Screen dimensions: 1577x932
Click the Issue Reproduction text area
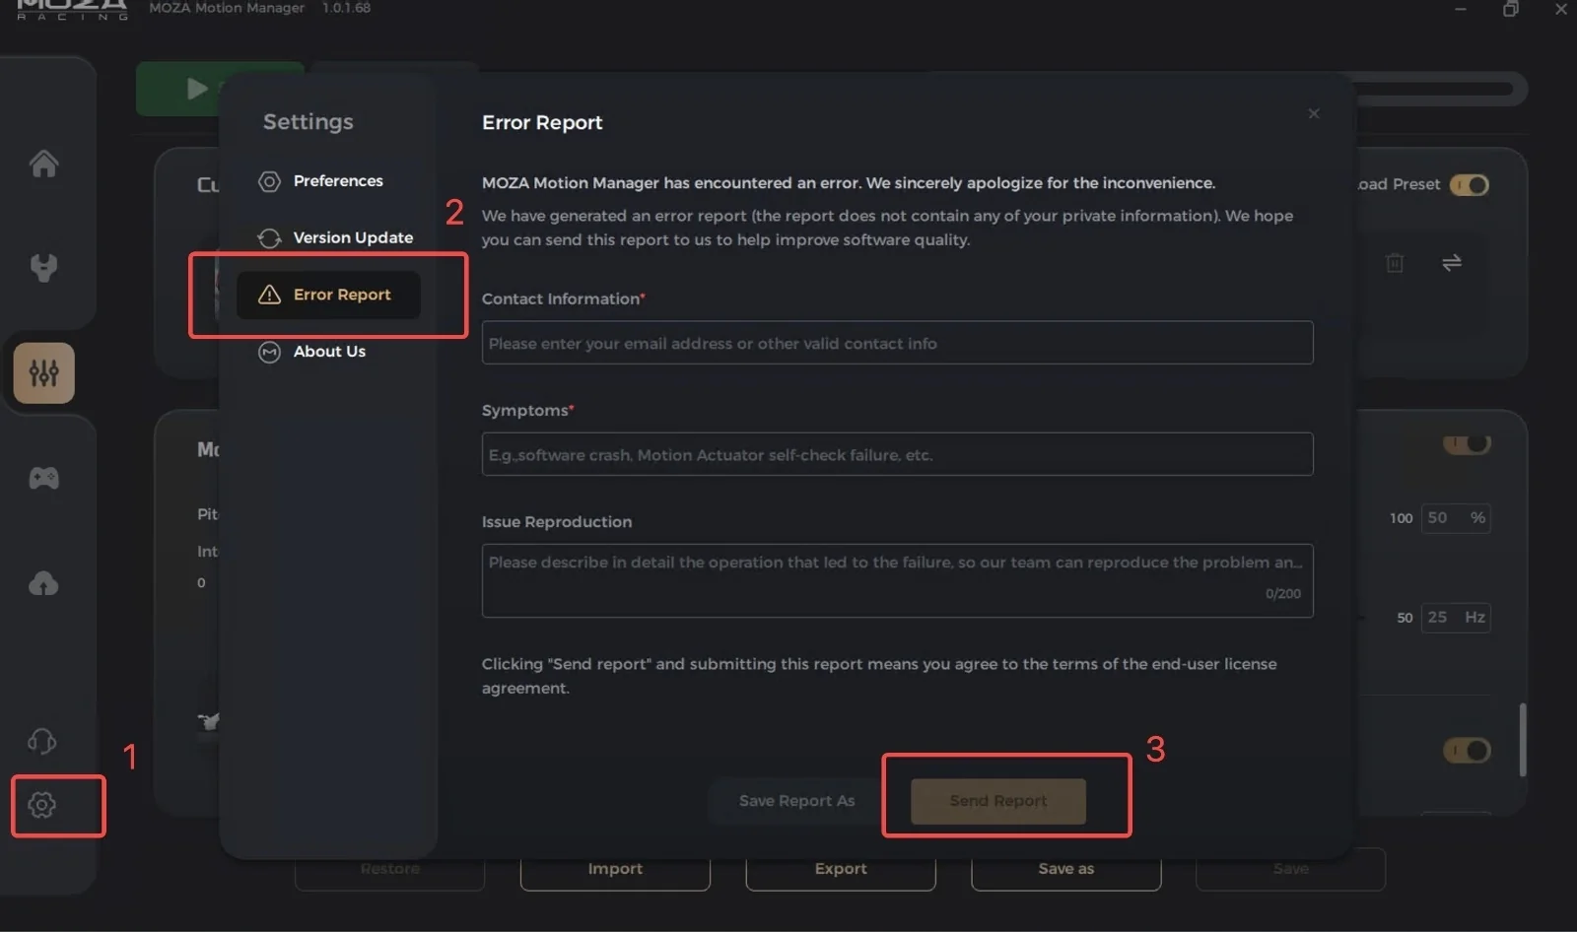click(x=897, y=581)
